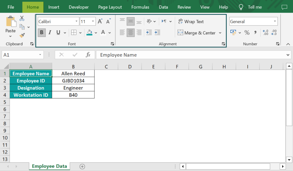Select the Format Painter icon
Viewport: 293px width, 171px height.
click(x=22, y=35)
